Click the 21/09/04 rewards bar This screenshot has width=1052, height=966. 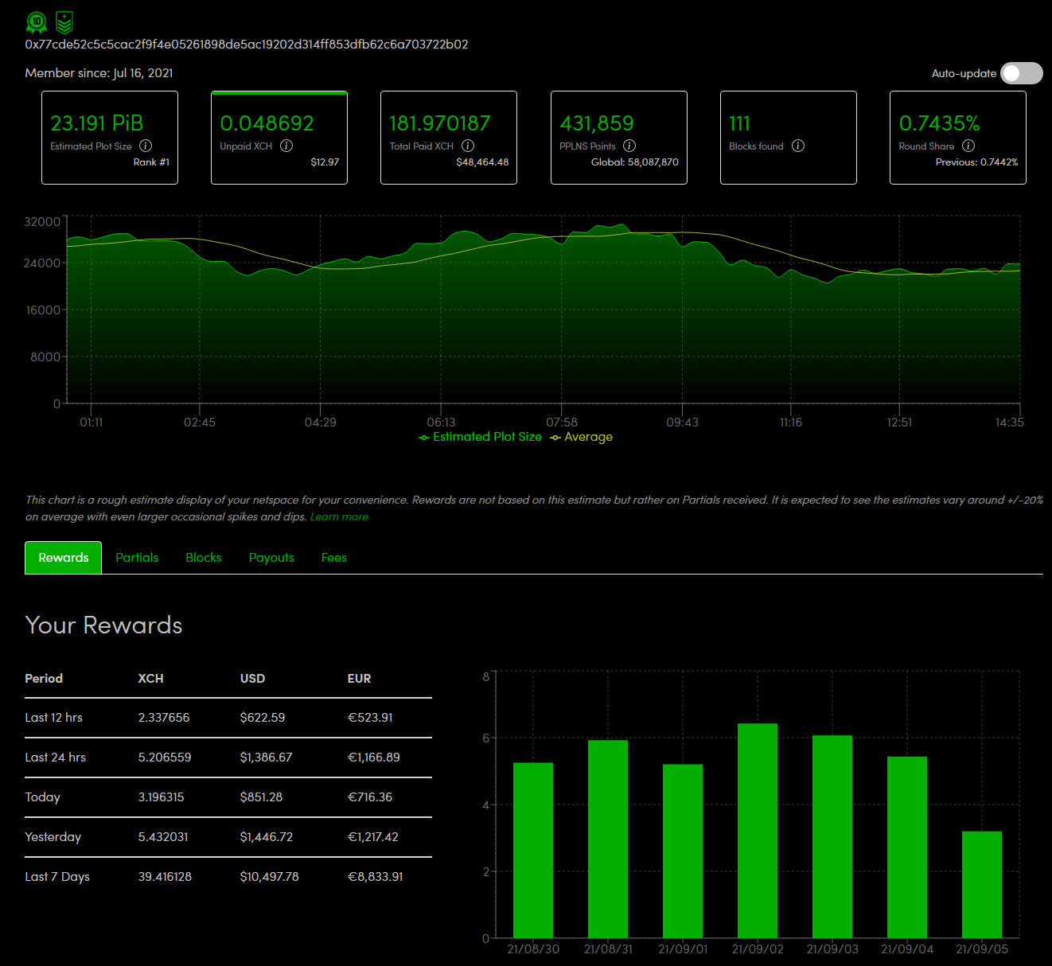tap(907, 847)
